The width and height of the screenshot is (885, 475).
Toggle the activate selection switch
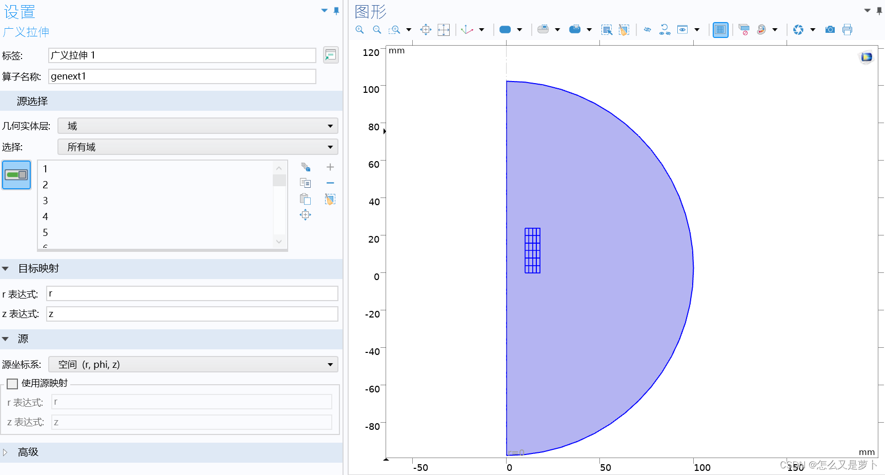16,175
